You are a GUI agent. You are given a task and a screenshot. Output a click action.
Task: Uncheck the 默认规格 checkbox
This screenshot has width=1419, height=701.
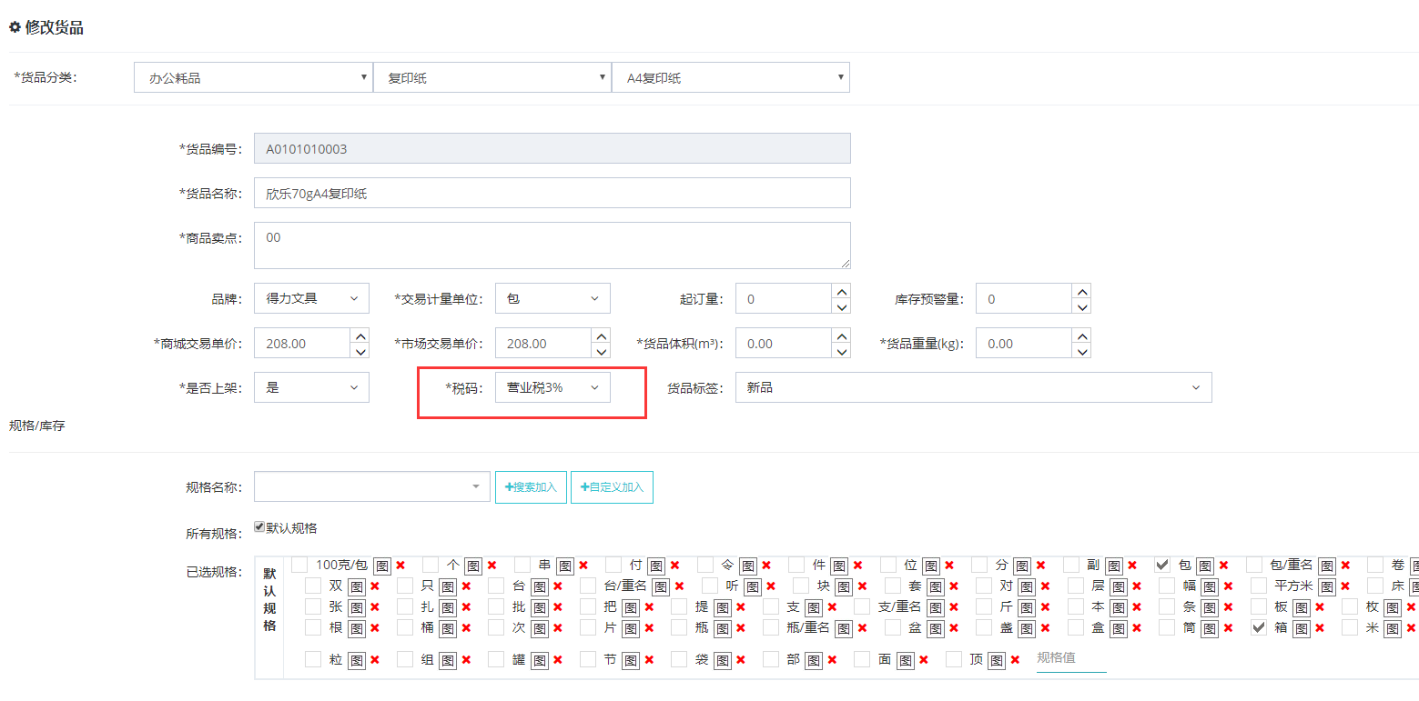259,527
